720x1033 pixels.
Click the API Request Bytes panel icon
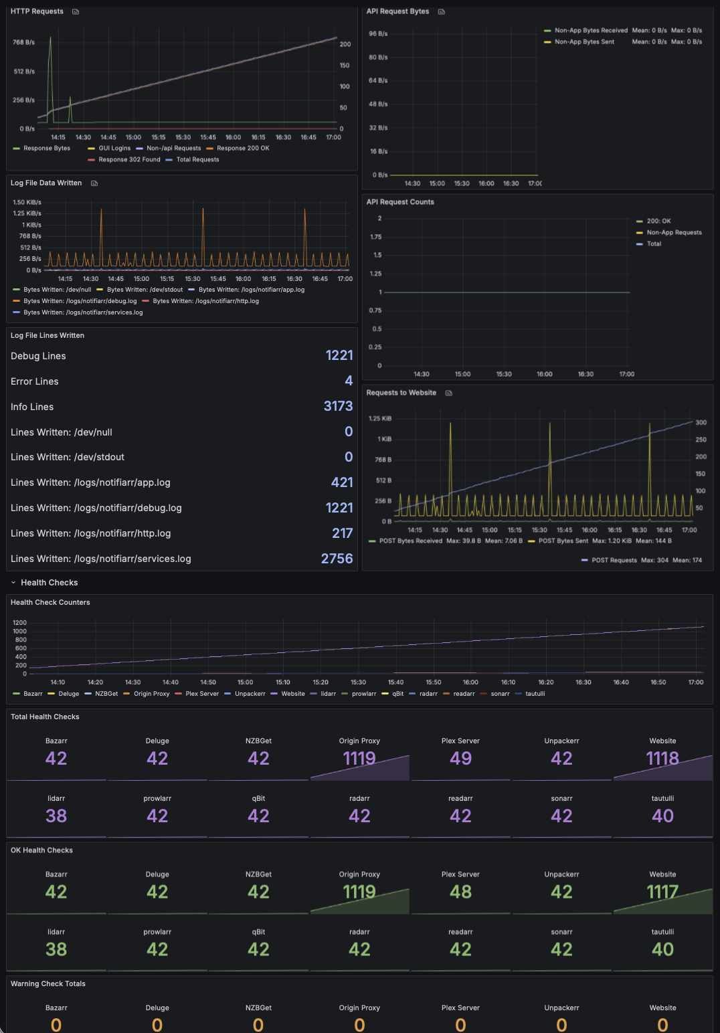pyautogui.click(x=442, y=11)
